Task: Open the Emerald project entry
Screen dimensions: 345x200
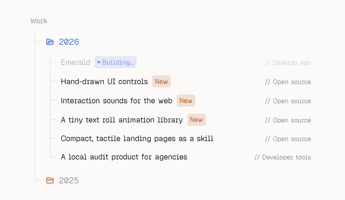Action: (75, 62)
